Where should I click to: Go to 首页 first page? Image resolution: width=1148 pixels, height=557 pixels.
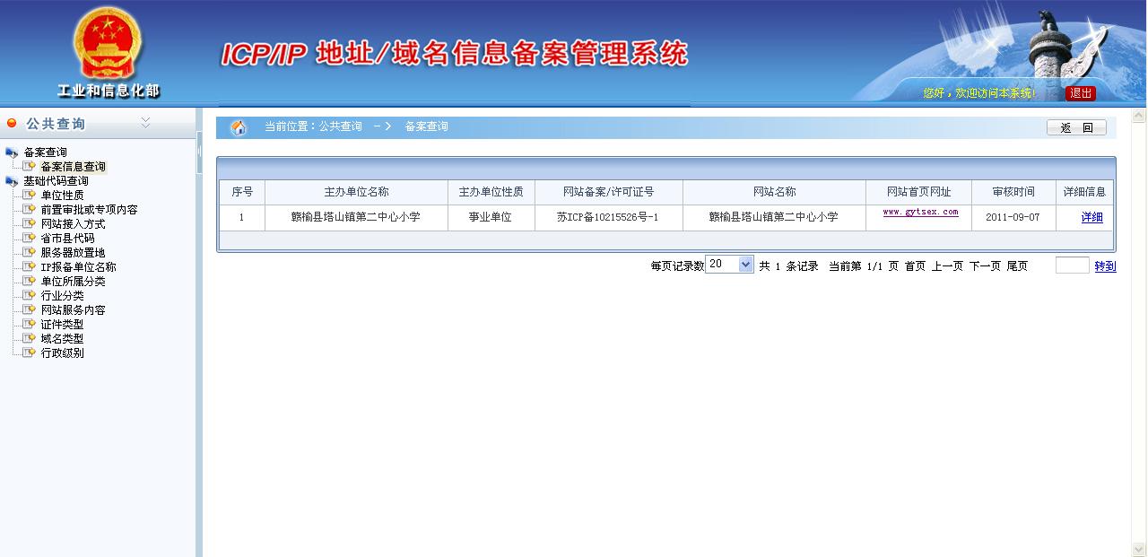(x=915, y=266)
